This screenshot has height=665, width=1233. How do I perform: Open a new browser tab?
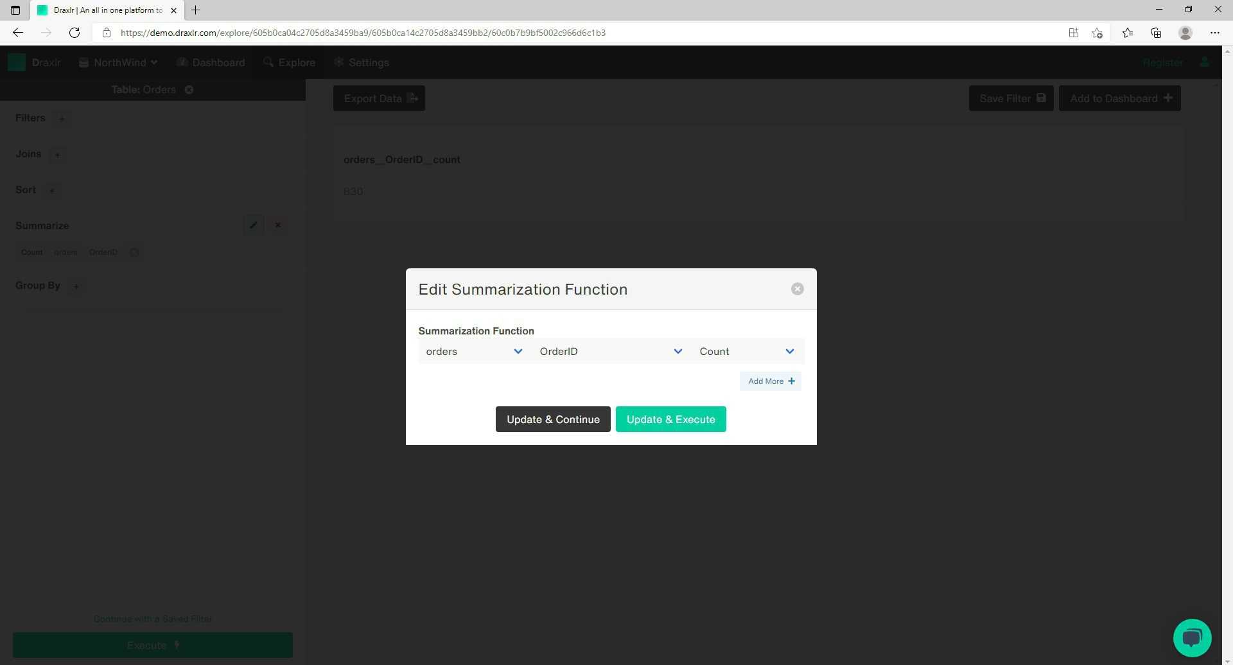point(196,10)
